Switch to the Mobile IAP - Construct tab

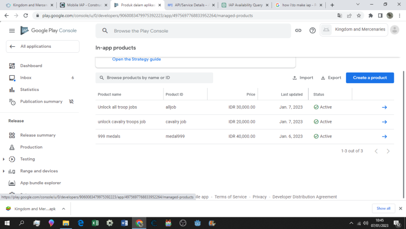(x=83, y=5)
